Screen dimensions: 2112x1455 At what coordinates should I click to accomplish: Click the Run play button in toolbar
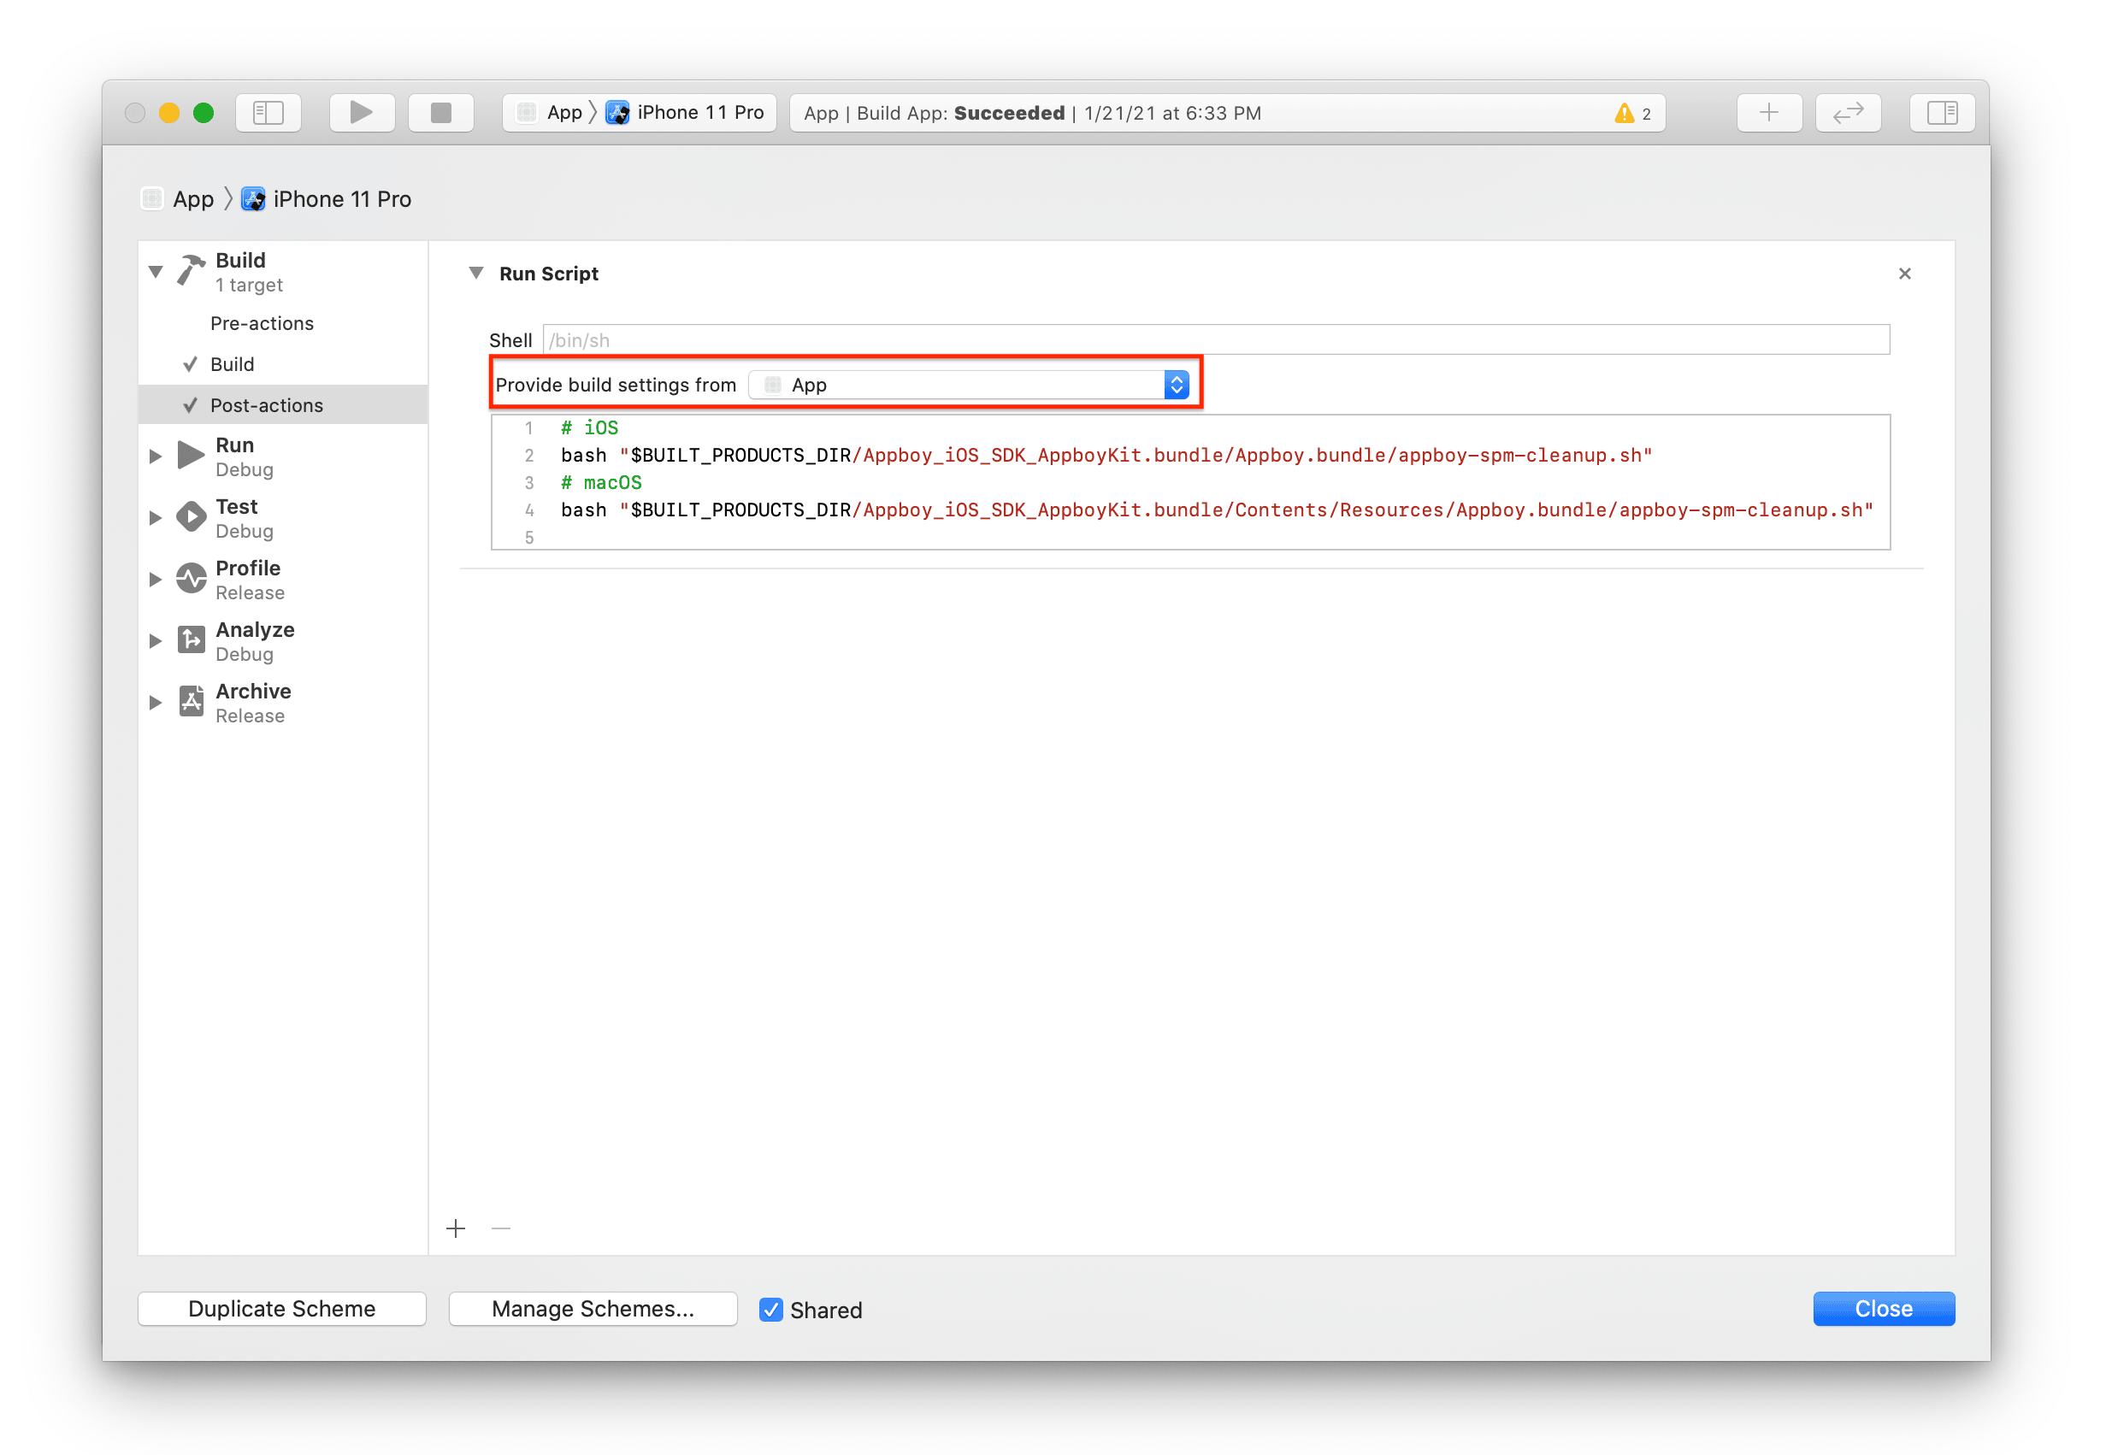click(361, 112)
